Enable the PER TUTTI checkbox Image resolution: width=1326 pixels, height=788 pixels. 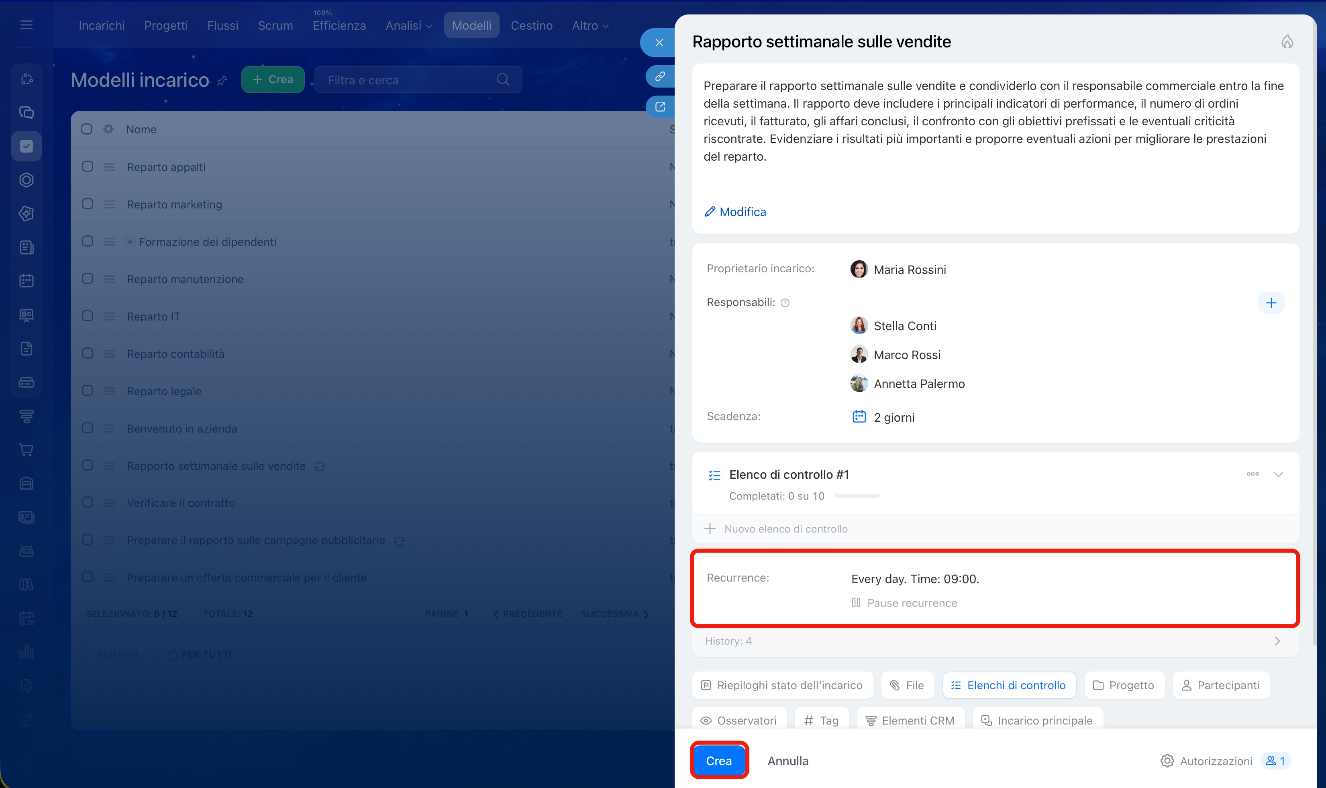[x=173, y=655]
